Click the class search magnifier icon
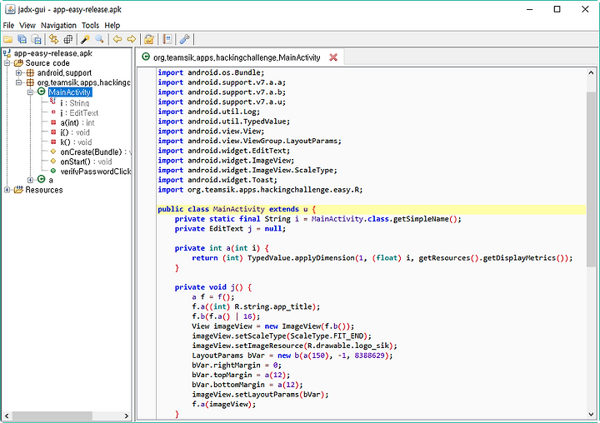 pos(99,39)
